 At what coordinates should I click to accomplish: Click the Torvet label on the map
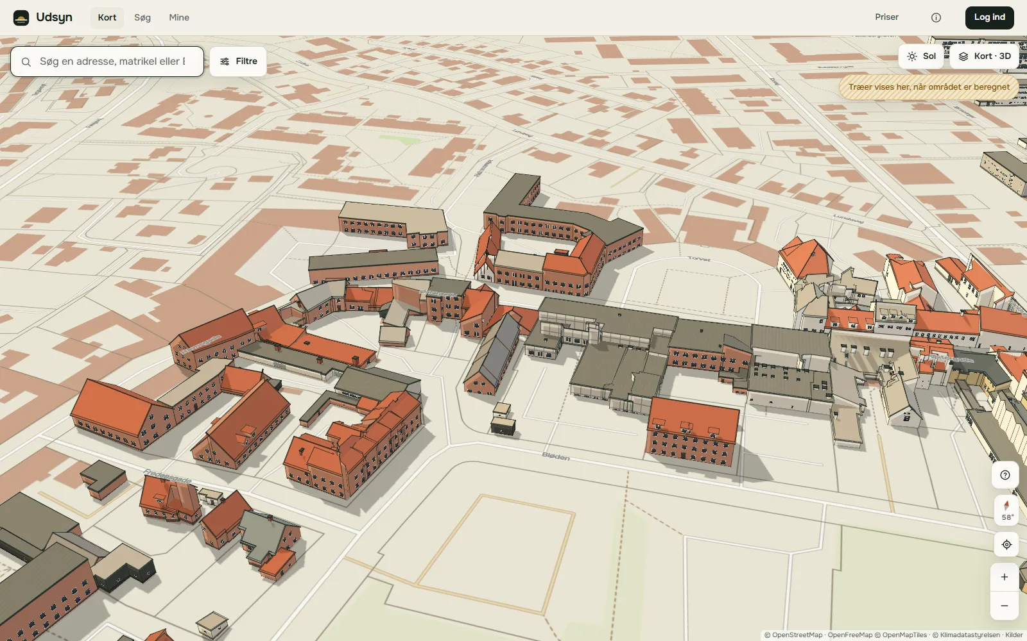pos(699,259)
